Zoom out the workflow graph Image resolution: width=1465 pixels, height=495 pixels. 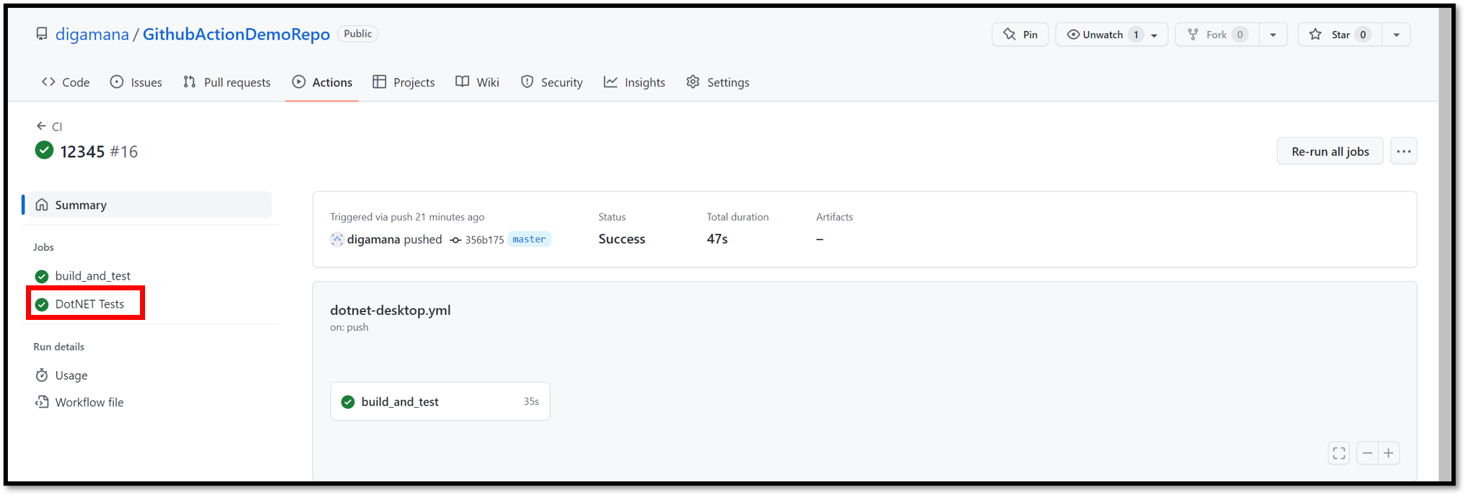pos(1368,453)
